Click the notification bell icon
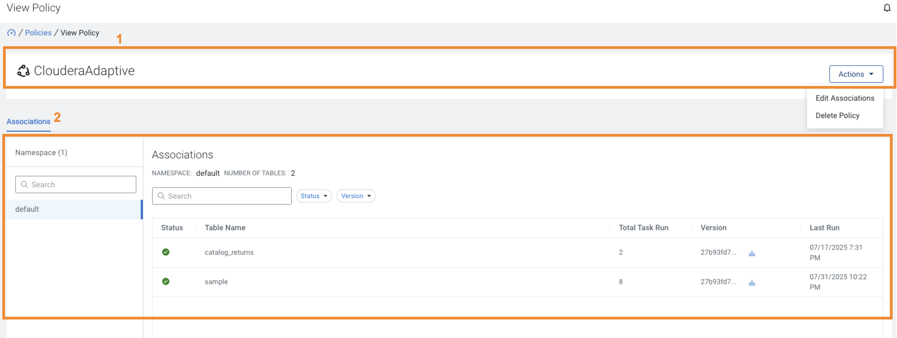The image size is (897, 338). tap(887, 8)
